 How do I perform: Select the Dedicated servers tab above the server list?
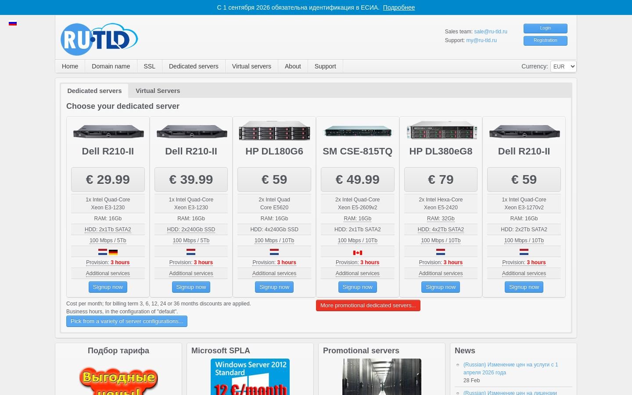tap(94, 91)
